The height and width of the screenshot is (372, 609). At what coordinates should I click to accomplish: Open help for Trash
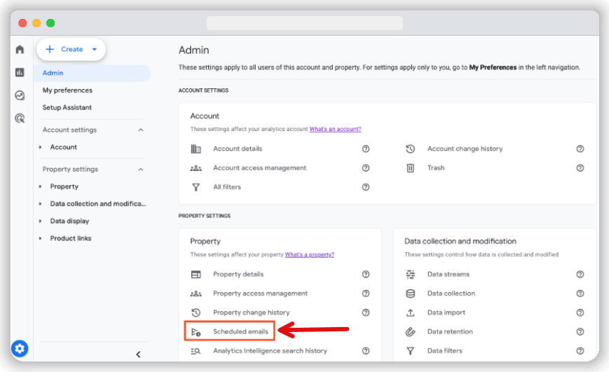pos(580,167)
